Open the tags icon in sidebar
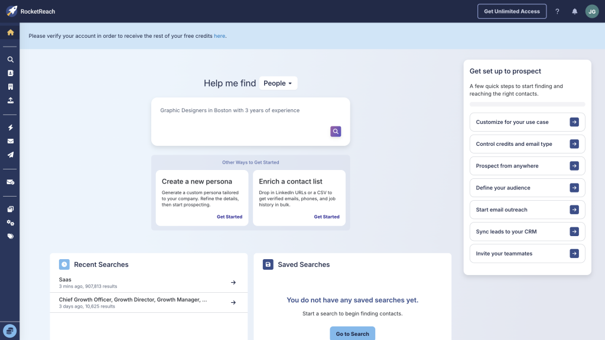 click(11, 236)
